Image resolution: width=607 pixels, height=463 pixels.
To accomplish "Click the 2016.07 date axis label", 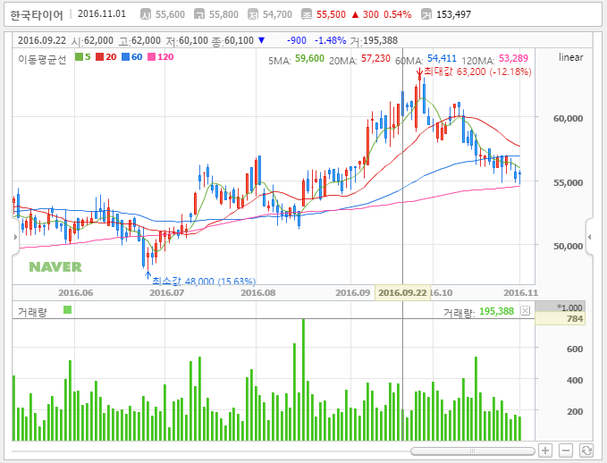I will pos(167,292).
